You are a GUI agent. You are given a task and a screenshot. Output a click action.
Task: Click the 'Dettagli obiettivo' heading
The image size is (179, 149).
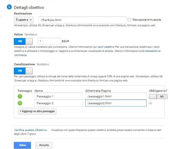(x=29, y=8)
